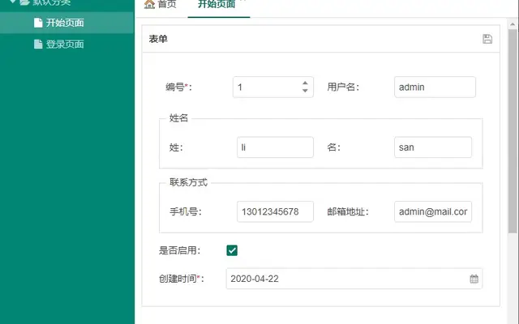Open 开始页面 in the sidebar tree

(66, 23)
